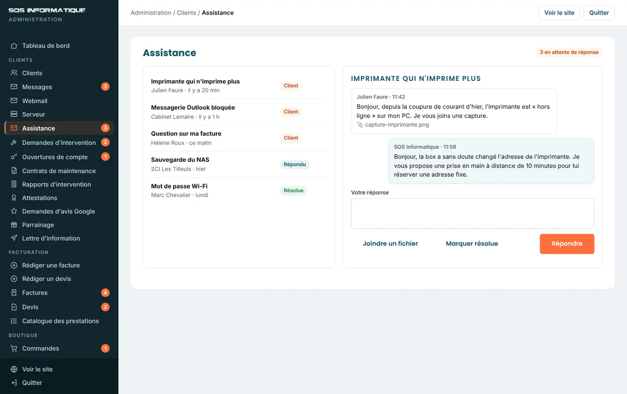Click the Répondre button
The height and width of the screenshot is (394, 627).
click(567, 244)
